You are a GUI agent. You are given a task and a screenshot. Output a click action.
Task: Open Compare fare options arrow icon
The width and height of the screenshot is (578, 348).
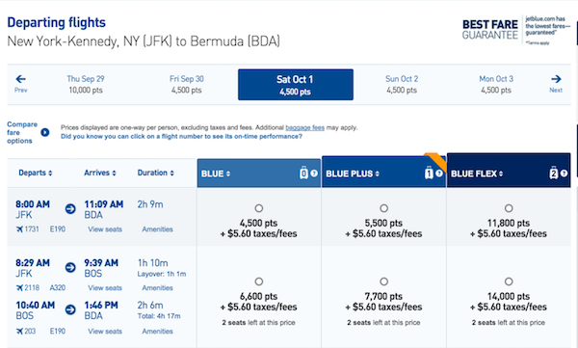click(x=45, y=132)
